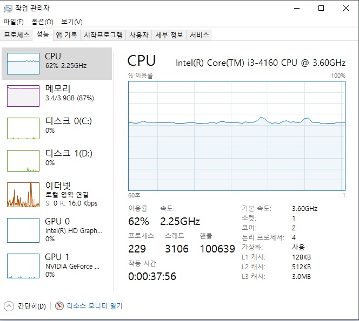Click the main CPU usage graph
Screen dimensions: 359x321
[x=236, y=135]
